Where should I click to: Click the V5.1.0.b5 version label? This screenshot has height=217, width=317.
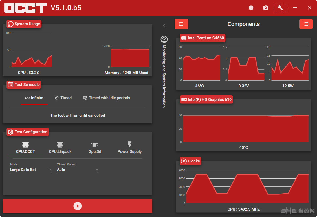click(x=66, y=8)
